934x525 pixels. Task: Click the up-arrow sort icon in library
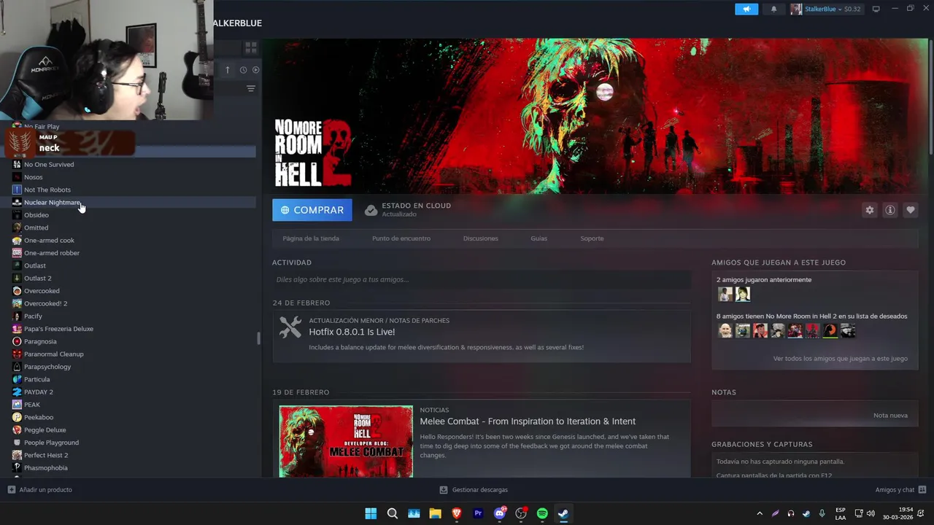(x=227, y=70)
